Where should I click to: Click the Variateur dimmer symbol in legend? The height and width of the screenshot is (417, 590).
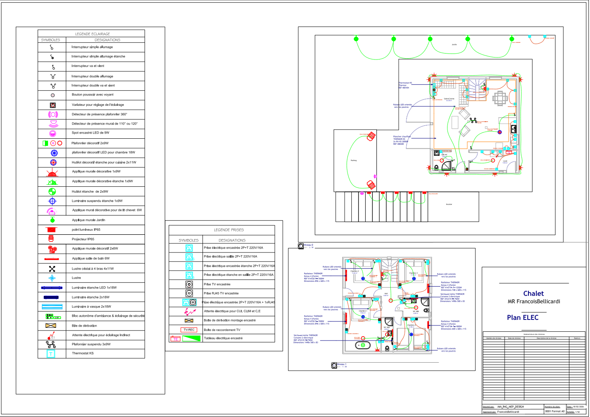[53, 105]
